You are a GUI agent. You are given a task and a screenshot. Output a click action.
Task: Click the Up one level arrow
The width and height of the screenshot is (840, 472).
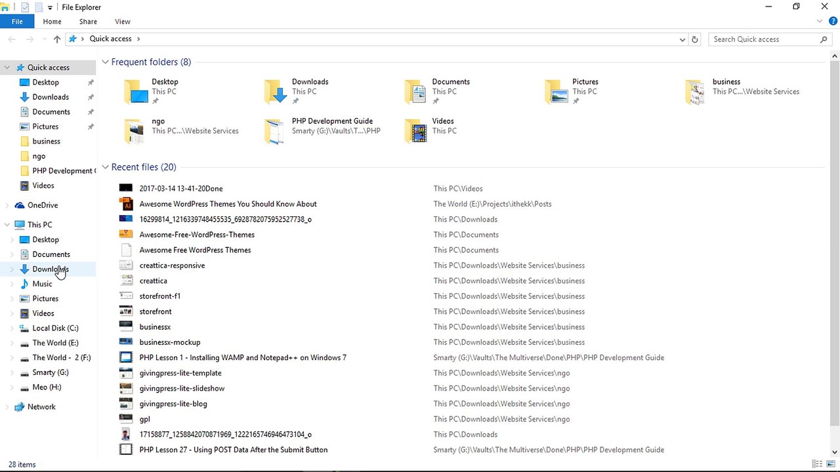pos(57,39)
